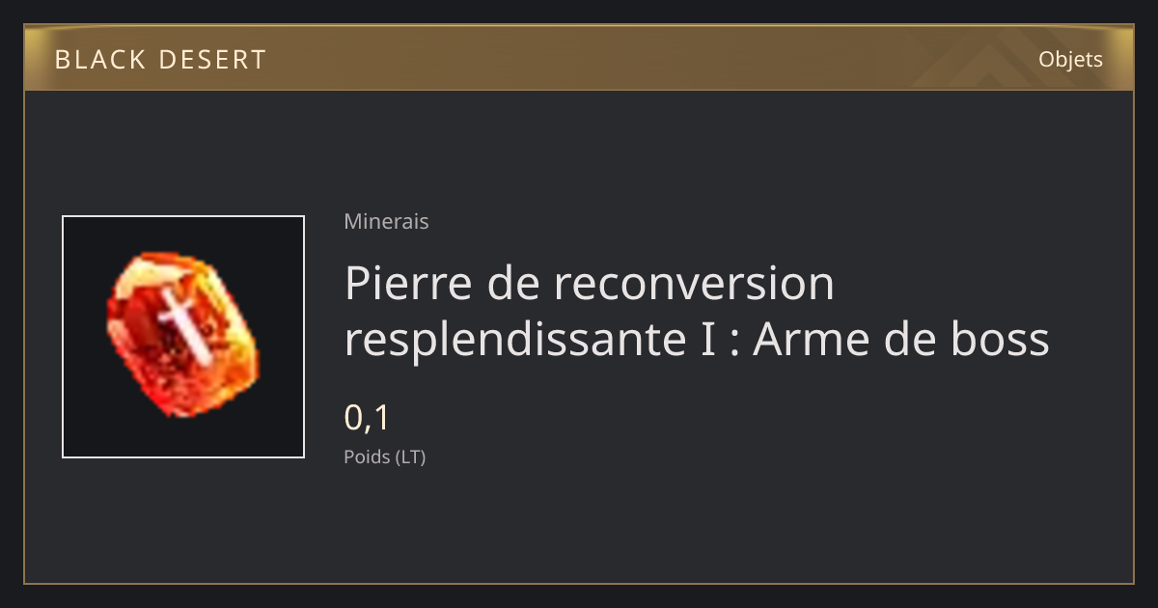Screen dimensions: 1158x608
Task: Select the 0,1 weight value
Action: [367, 418]
